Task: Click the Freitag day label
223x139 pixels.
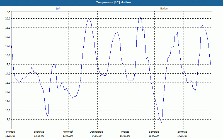Action: (x=125, y=132)
